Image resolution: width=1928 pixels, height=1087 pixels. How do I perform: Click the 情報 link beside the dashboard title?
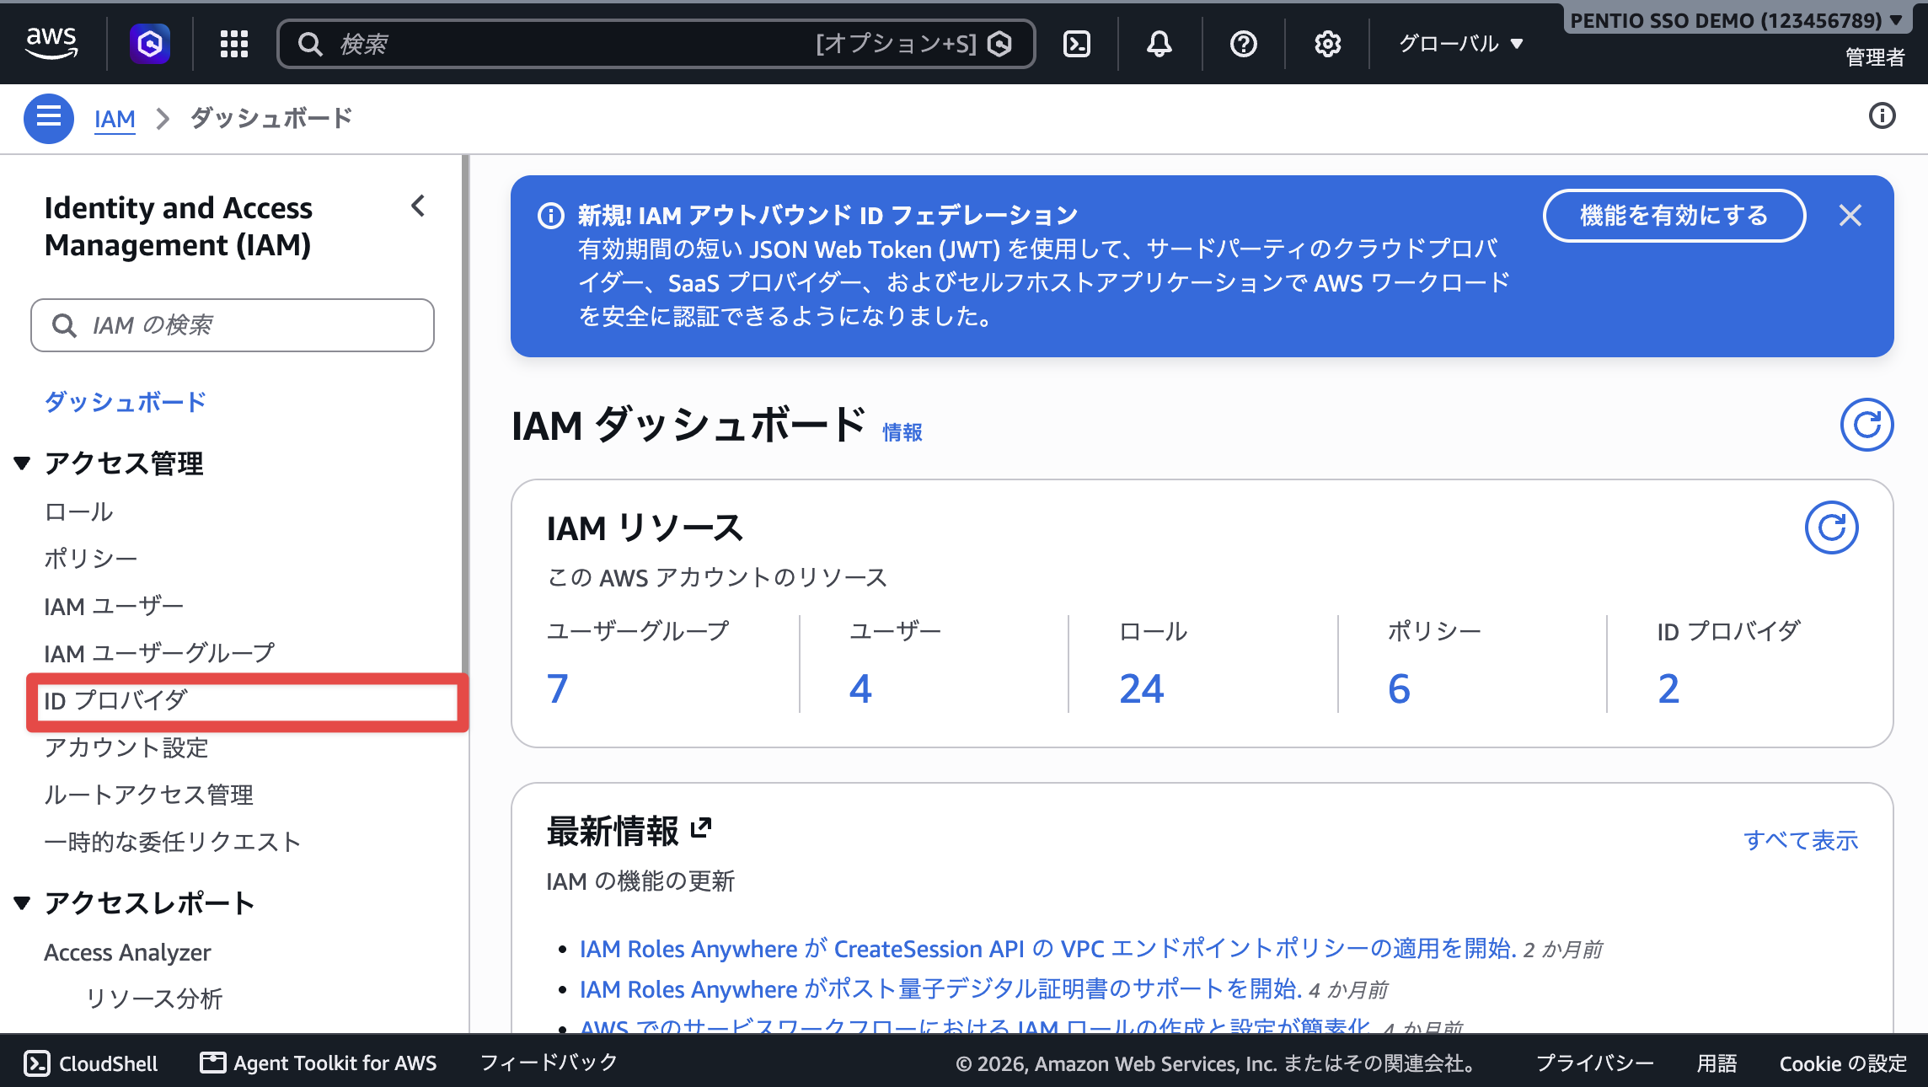pos(902,432)
